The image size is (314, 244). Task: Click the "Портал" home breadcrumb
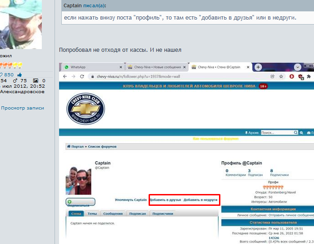click(x=75, y=146)
